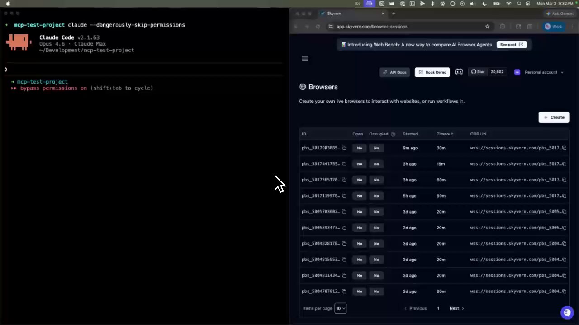Click the Occupied column help icon
579x325 pixels.
point(393,134)
